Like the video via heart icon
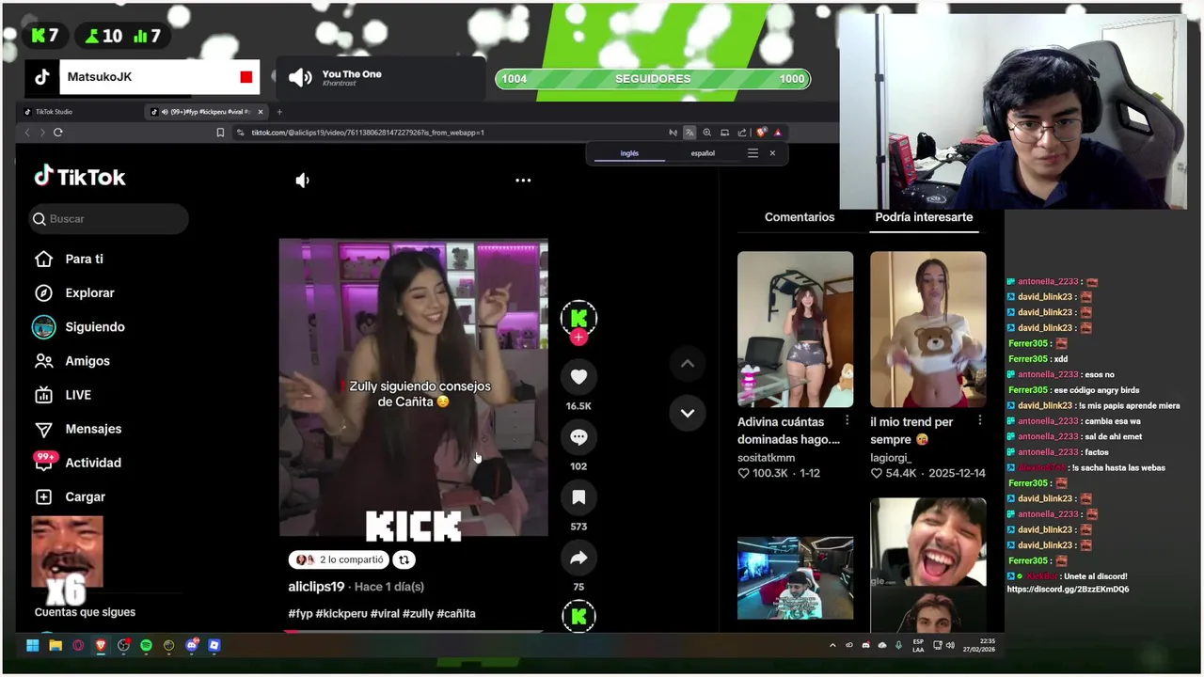This screenshot has width=1204, height=677. [x=578, y=377]
